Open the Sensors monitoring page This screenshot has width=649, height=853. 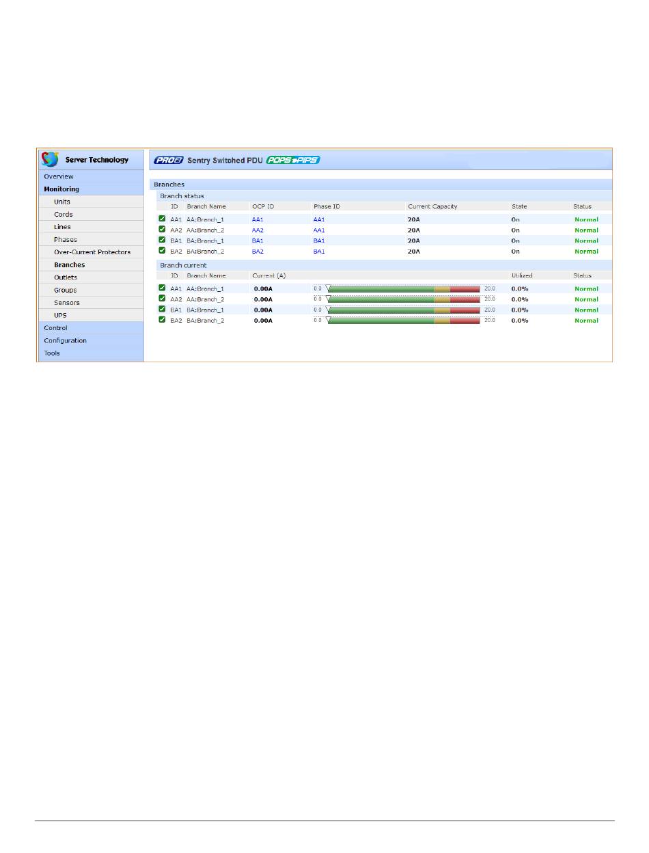pyautogui.click(x=67, y=303)
